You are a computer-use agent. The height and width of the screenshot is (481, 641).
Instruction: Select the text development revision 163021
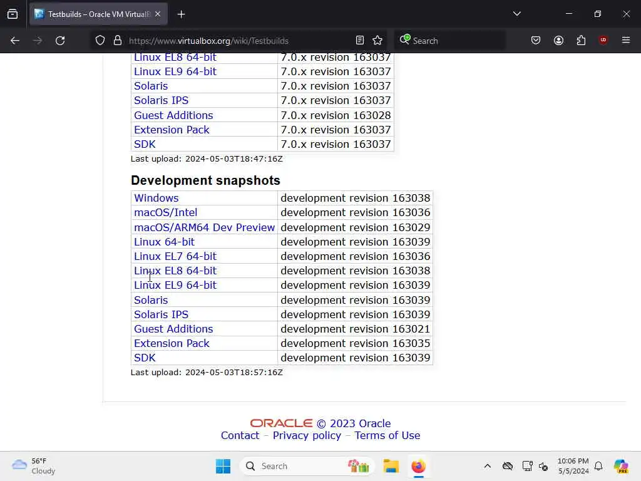click(x=356, y=329)
